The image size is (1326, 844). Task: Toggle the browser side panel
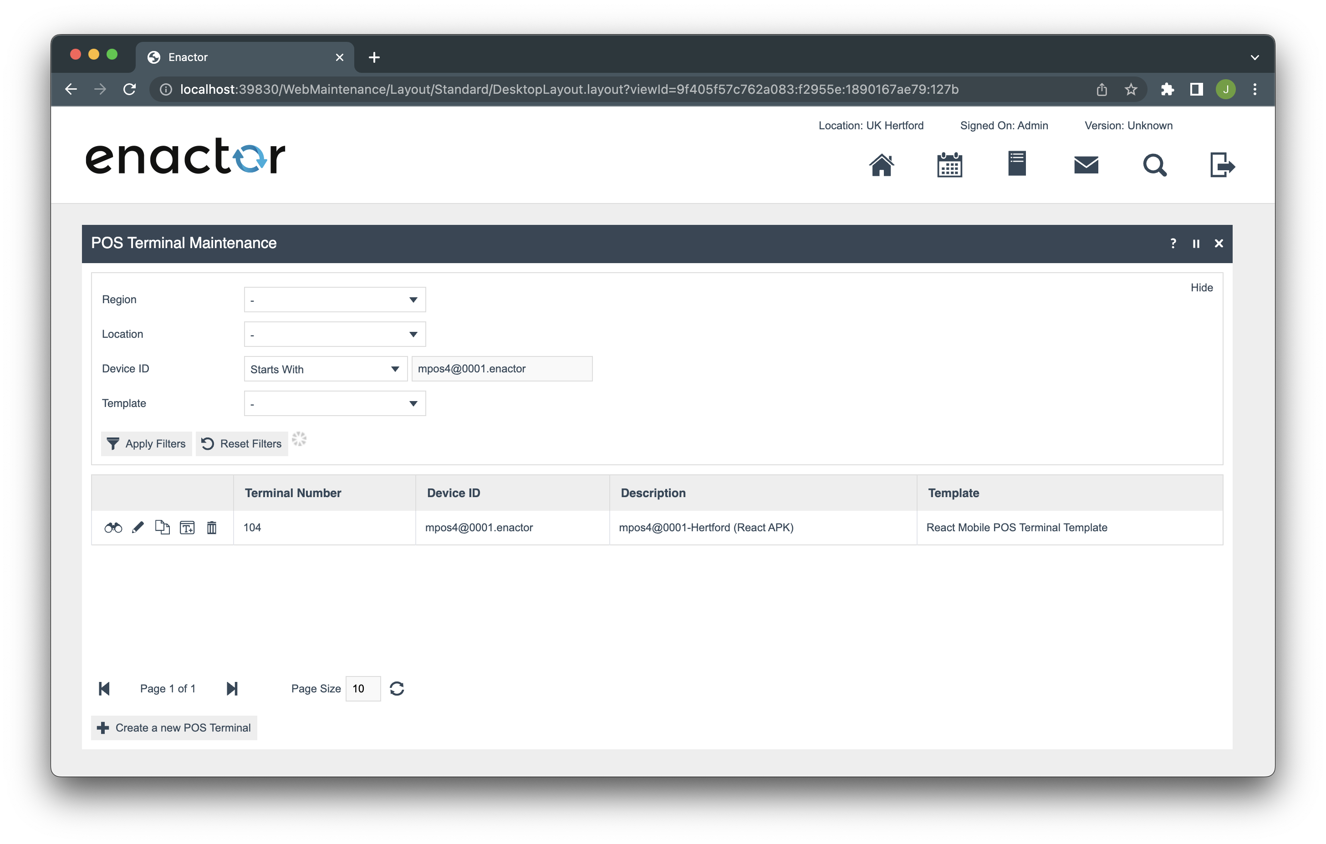1196,89
